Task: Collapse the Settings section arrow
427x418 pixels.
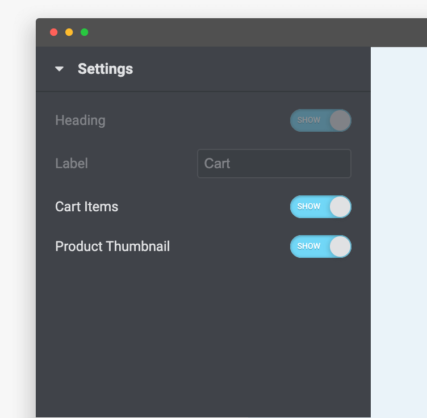Action: click(x=59, y=69)
